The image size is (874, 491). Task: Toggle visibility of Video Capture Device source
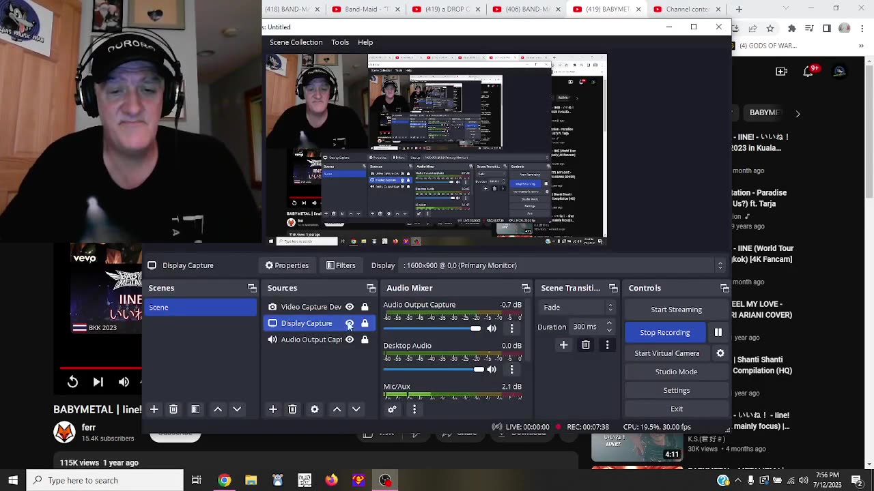click(350, 307)
